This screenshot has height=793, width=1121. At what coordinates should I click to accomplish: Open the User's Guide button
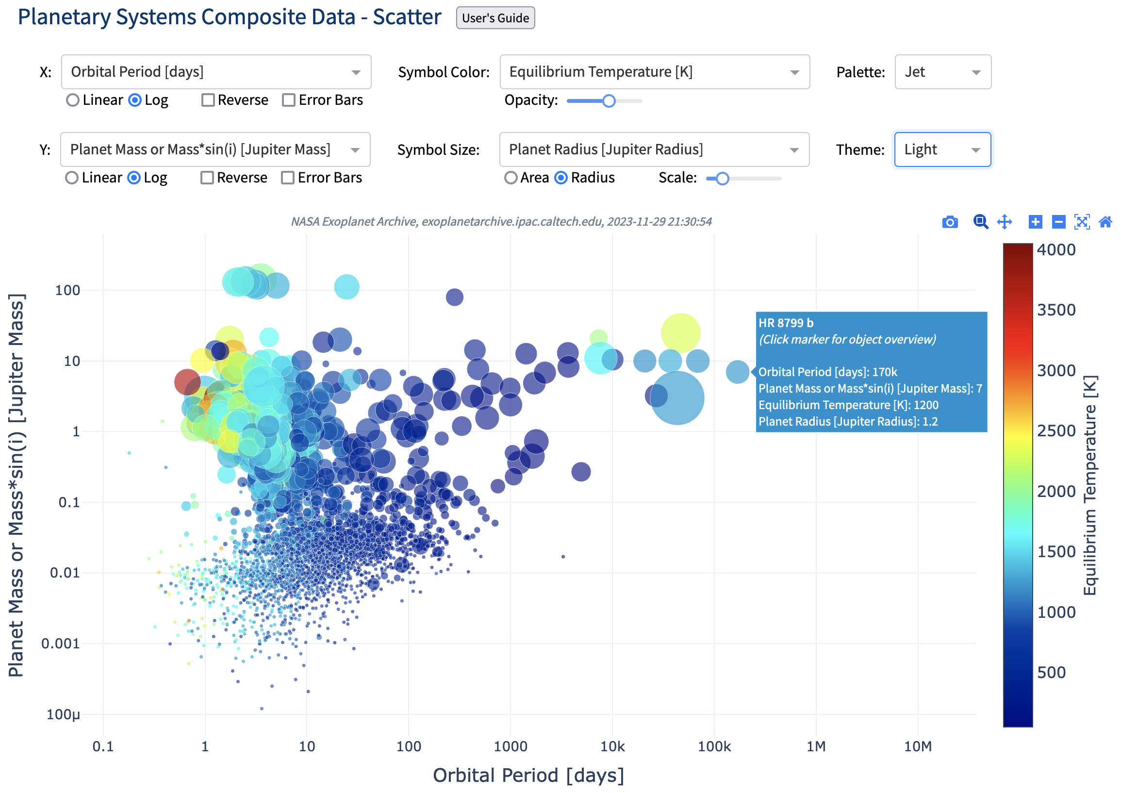pyautogui.click(x=495, y=18)
